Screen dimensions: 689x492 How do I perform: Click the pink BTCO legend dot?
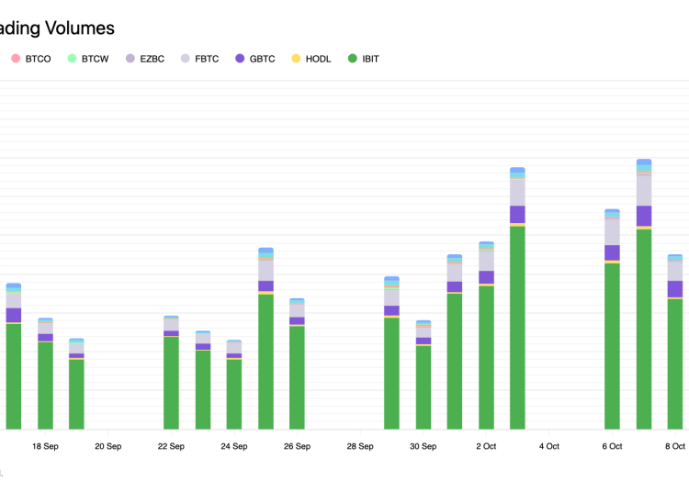[x=16, y=59]
